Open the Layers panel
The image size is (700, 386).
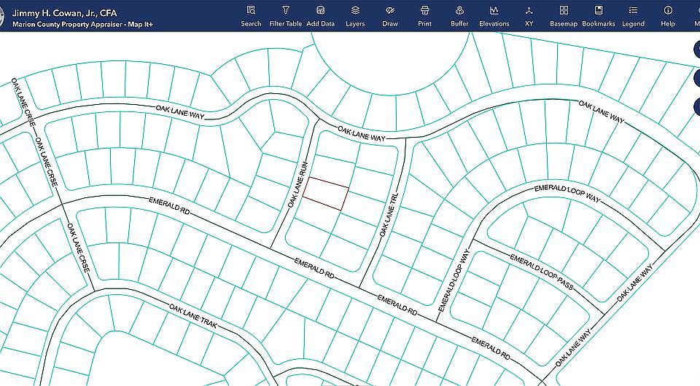[x=355, y=17]
